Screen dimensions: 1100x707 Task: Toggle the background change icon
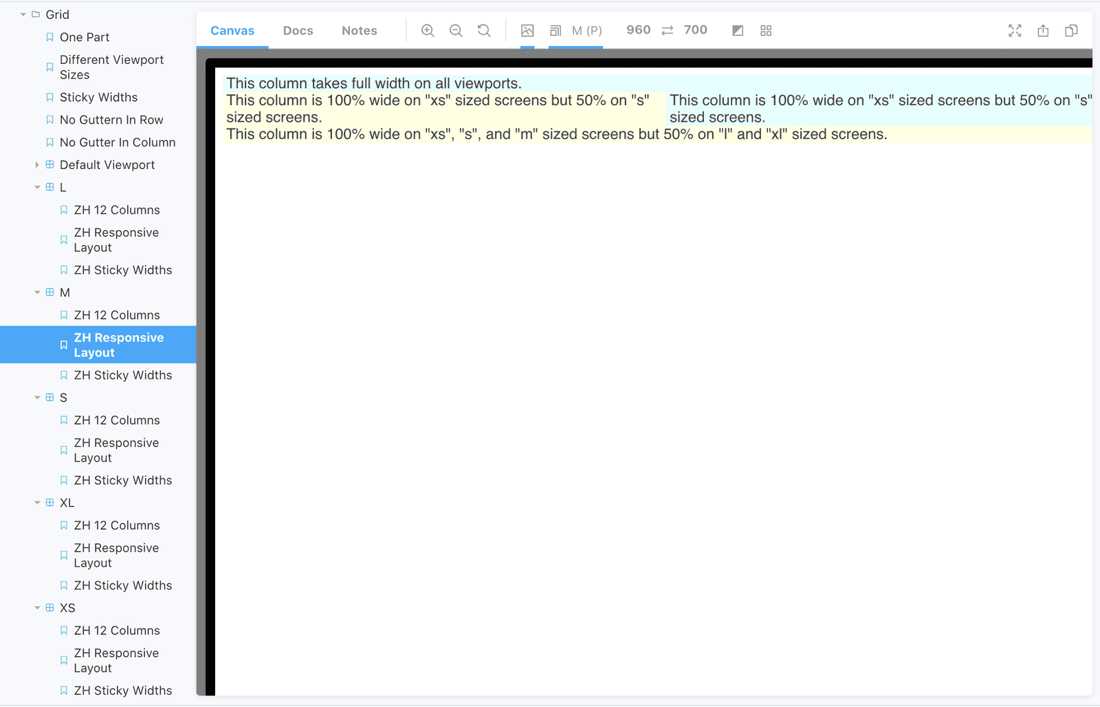coord(527,30)
